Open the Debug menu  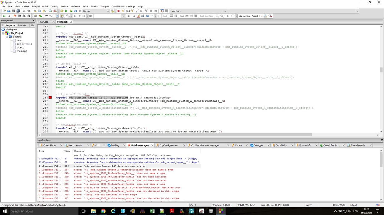click(54, 7)
